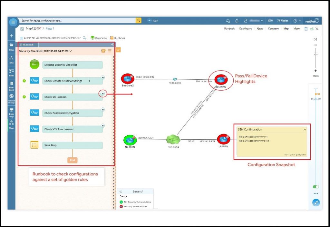Click Qapp icon for Check VTY Exectimeout
The image size is (330, 227).
pyautogui.click(x=34, y=128)
